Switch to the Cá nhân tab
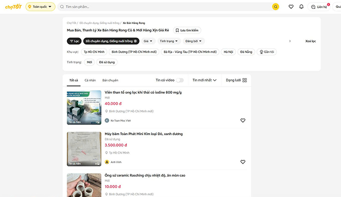 tap(90, 80)
